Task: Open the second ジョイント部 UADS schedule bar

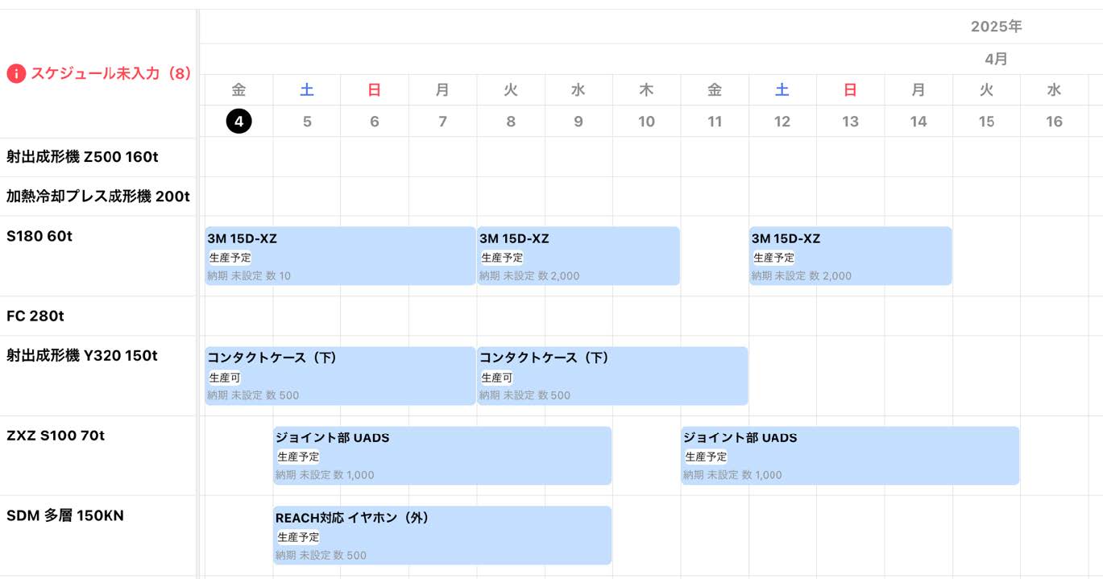Action: point(850,456)
